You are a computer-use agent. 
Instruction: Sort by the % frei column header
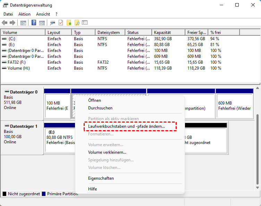click(x=224, y=32)
